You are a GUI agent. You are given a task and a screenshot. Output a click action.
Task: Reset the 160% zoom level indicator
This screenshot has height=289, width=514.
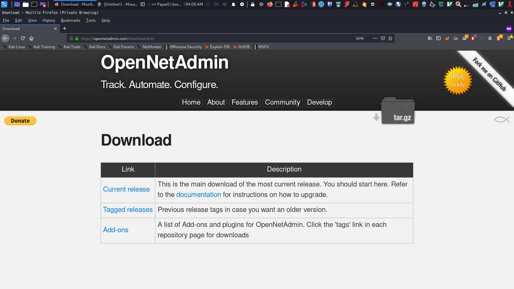(360, 38)
